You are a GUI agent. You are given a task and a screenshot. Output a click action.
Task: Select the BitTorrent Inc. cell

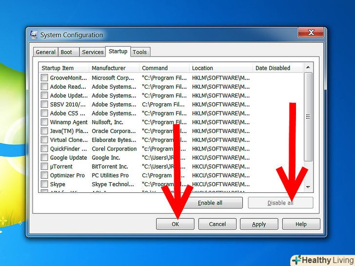(110, 167)
